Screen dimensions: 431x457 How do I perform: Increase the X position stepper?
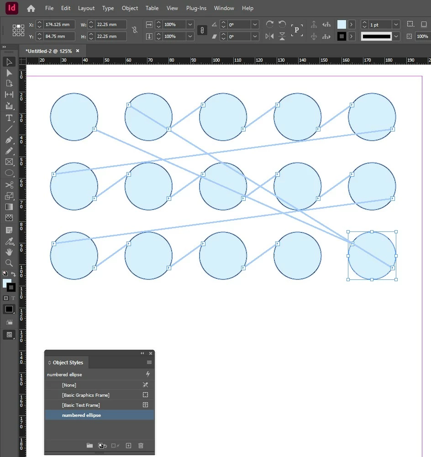coord(40,22)
